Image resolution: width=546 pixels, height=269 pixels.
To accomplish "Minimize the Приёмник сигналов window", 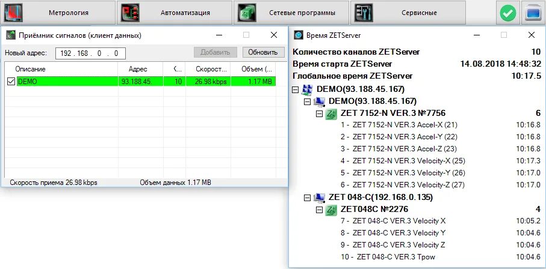I will pyautogui.click(x=219, y=35).
